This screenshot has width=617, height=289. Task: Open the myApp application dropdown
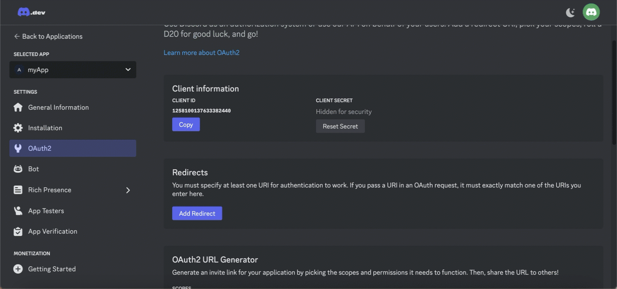pos(73,70)
